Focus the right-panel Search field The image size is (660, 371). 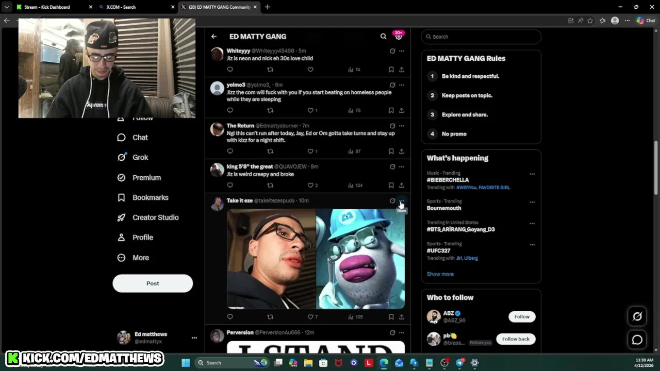[481, 37]
